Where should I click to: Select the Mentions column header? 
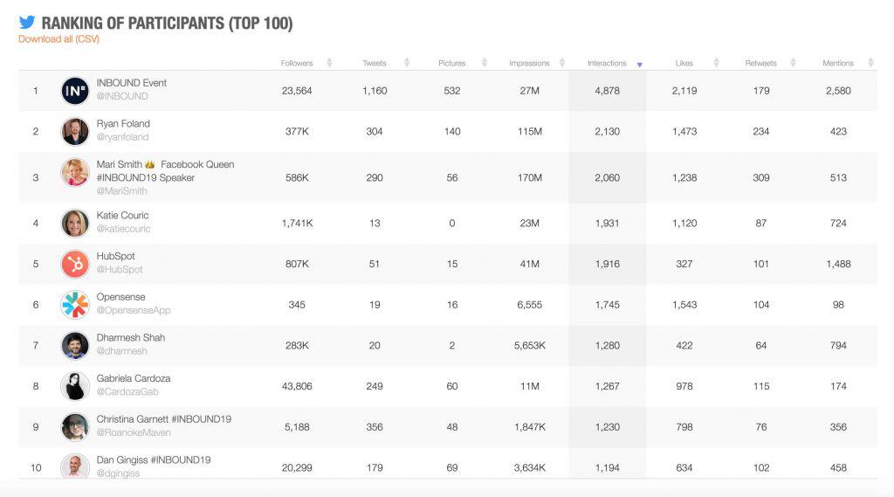click(838, 63)
